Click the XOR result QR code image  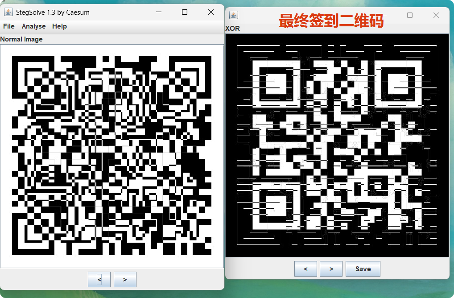(x=337, y=145)
